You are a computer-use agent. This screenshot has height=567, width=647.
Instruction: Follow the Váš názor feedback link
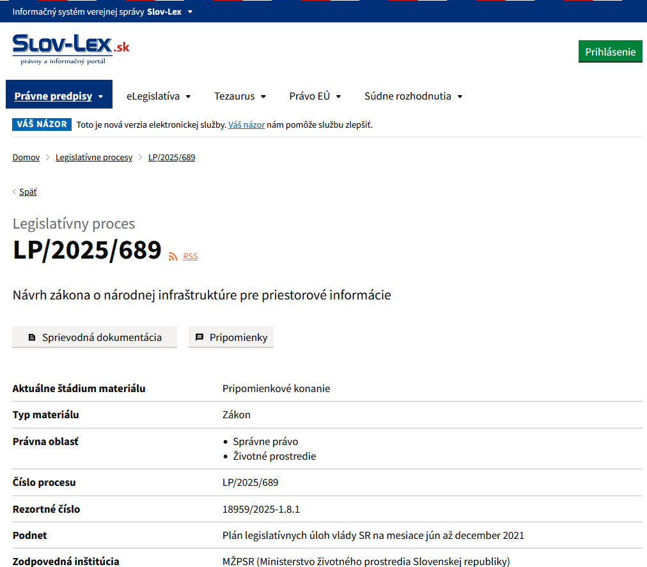(246, 125)
